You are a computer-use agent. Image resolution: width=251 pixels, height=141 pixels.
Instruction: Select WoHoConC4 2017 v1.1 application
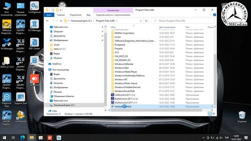pos(125,103)
